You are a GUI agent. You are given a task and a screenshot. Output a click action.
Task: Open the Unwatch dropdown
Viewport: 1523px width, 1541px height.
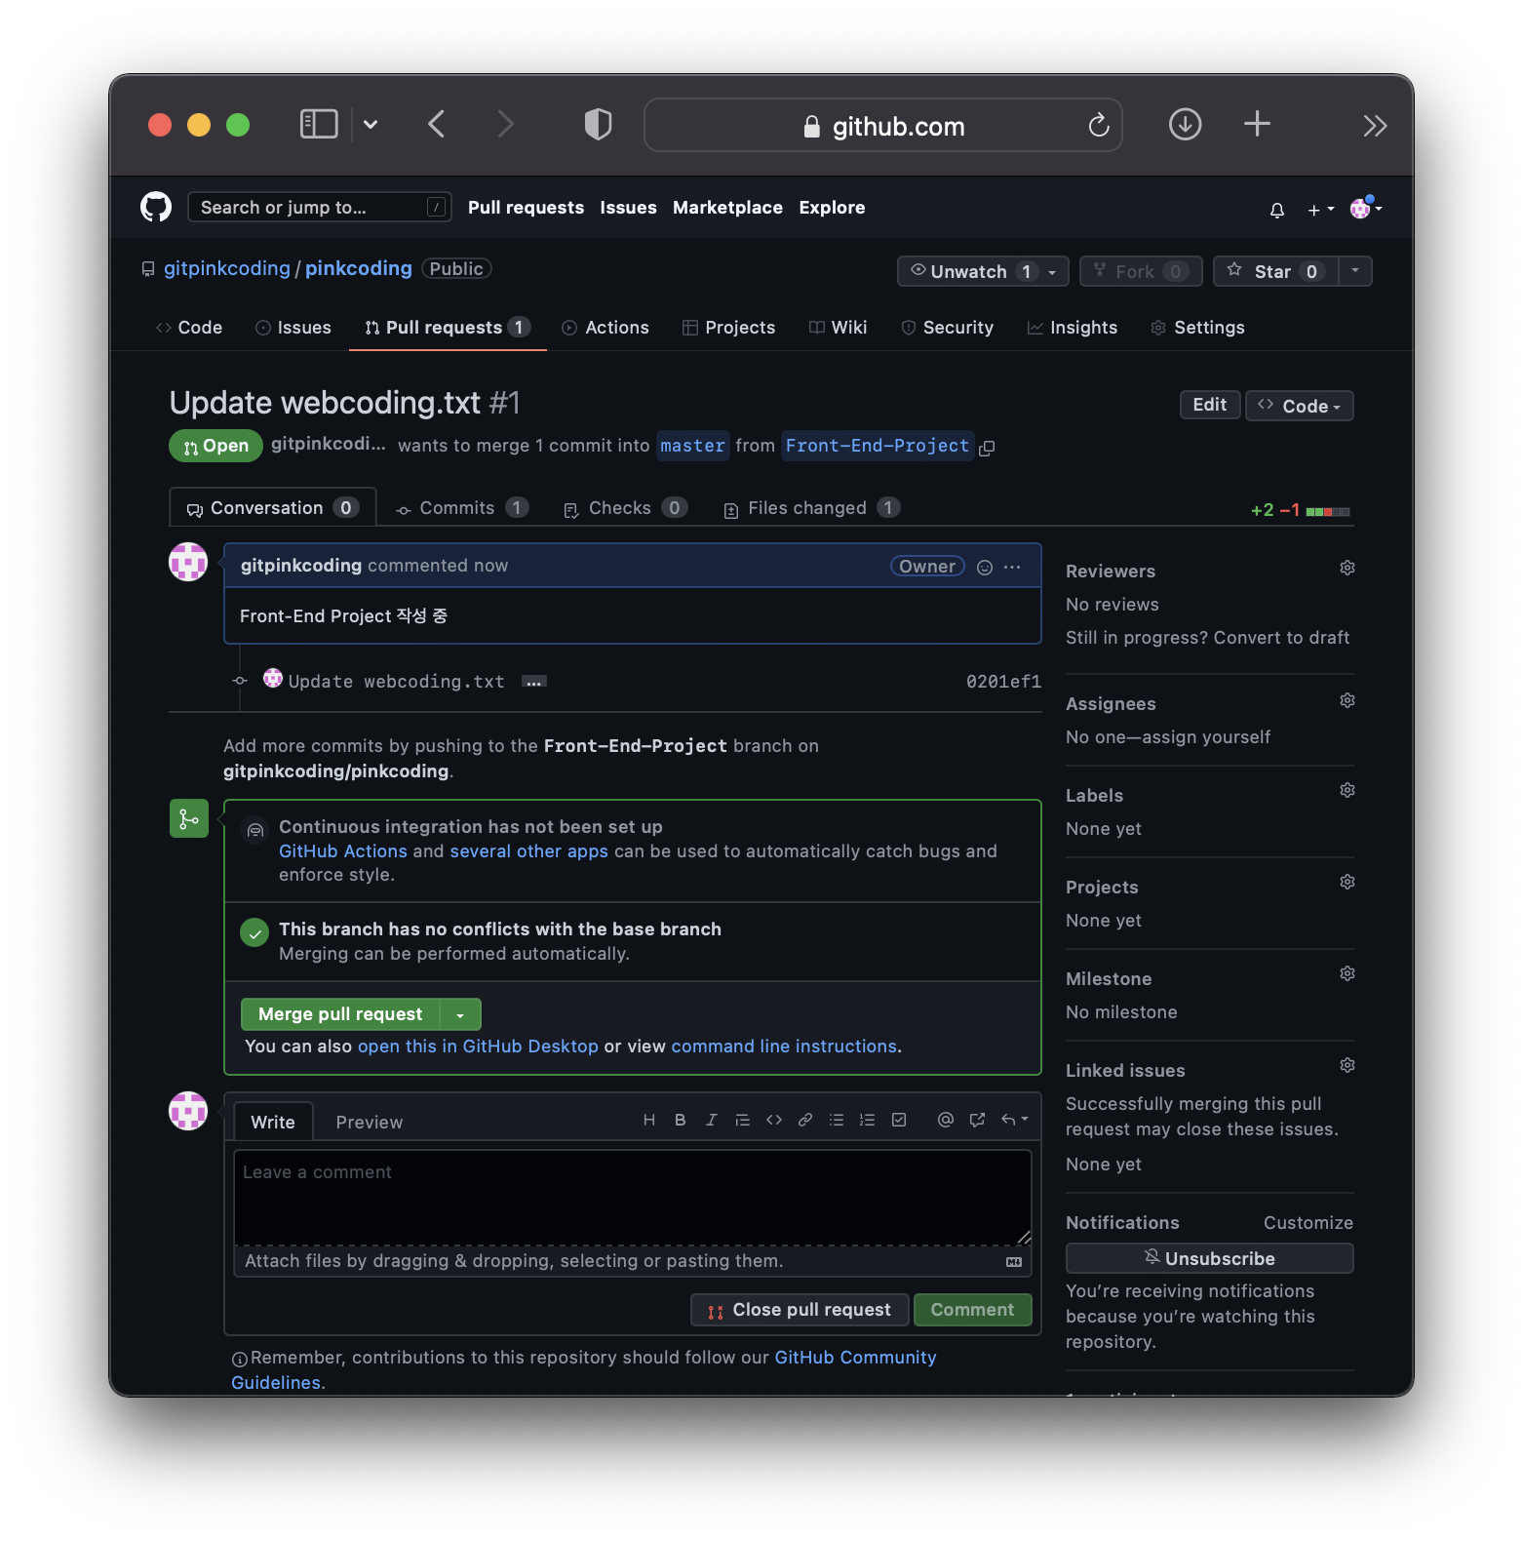coord(983,271)
